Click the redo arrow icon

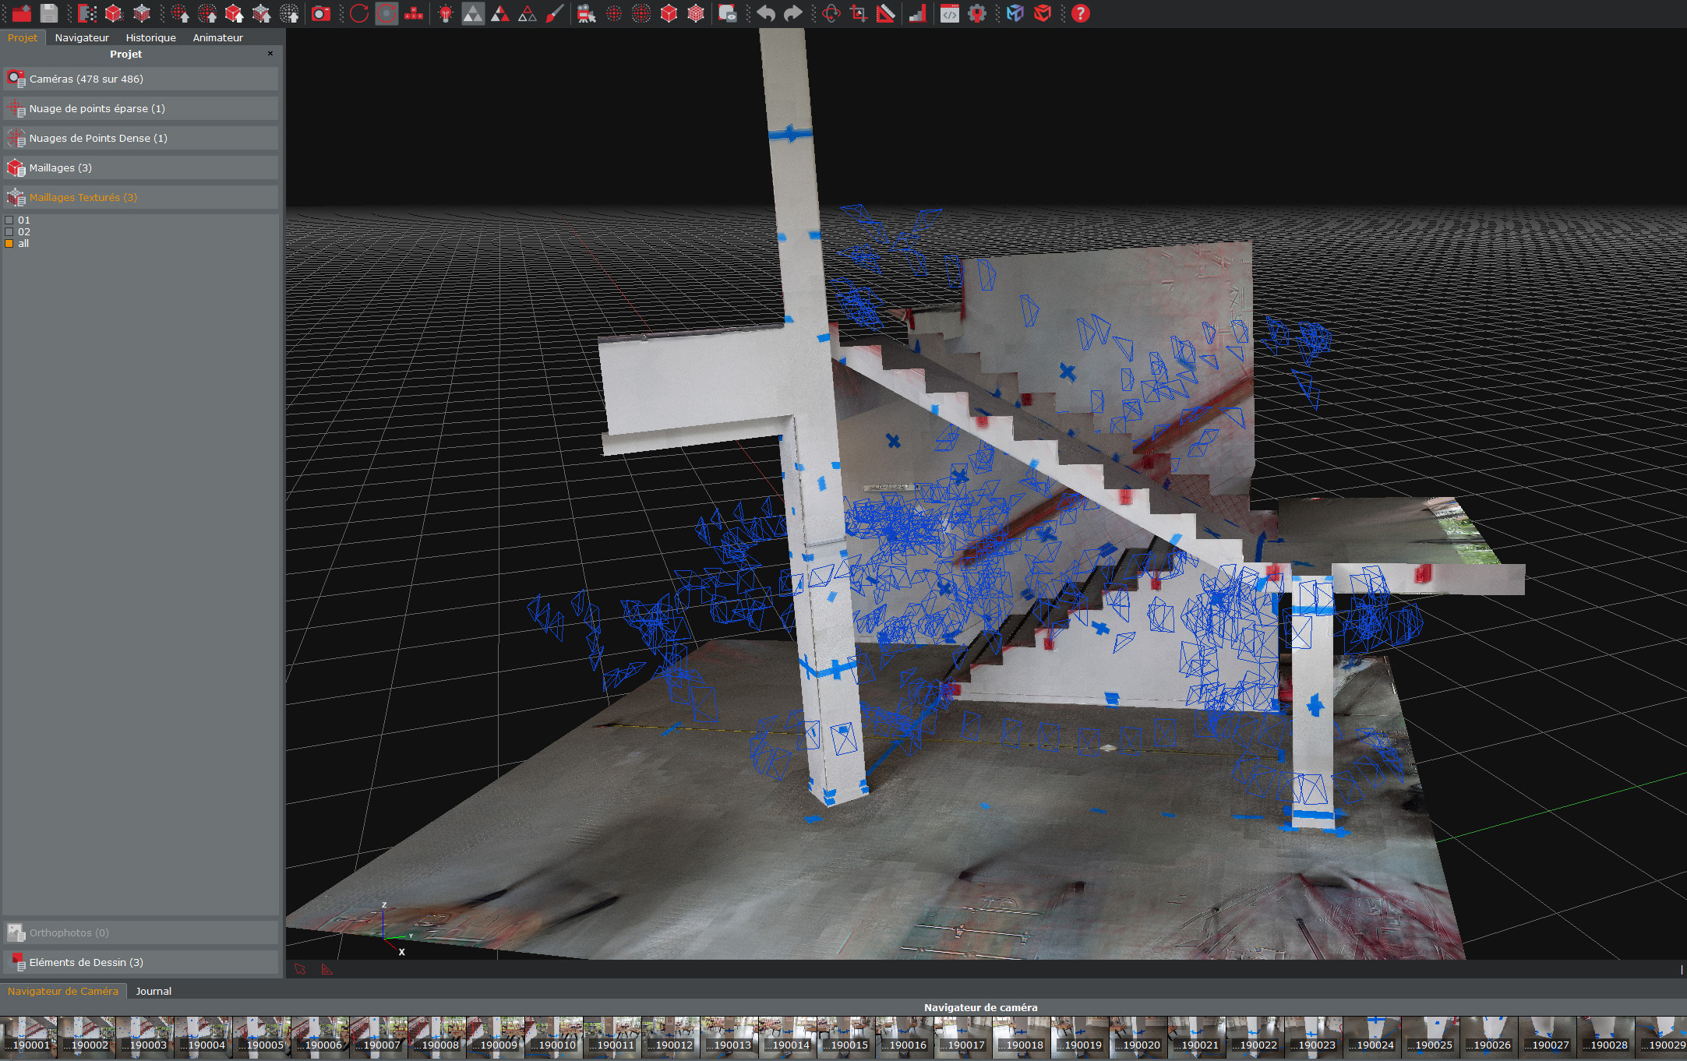tap(792, 13)
